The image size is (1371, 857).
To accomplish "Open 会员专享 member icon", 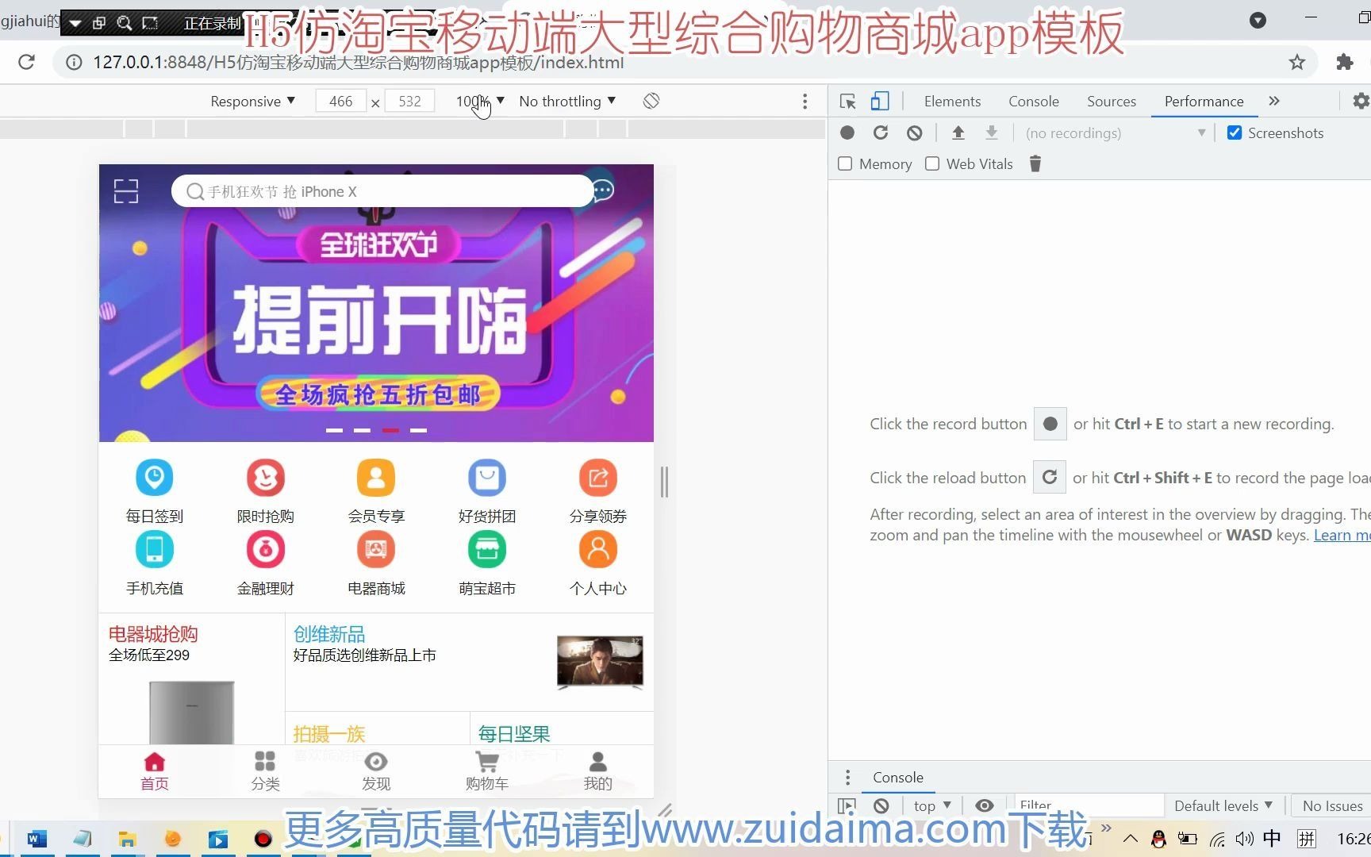I will tap(376, 478).
